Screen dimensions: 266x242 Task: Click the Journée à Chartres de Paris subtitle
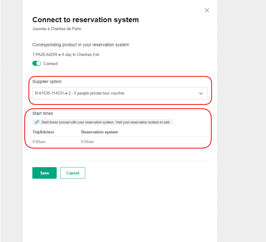56,28
